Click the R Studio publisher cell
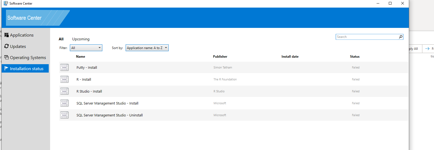The image size is (434, 150). 219,92
